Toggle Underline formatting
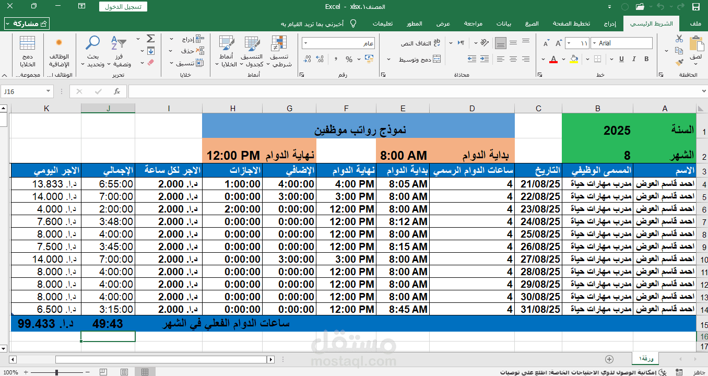Screen dimensions: 708x376 [x=621, y=58]
